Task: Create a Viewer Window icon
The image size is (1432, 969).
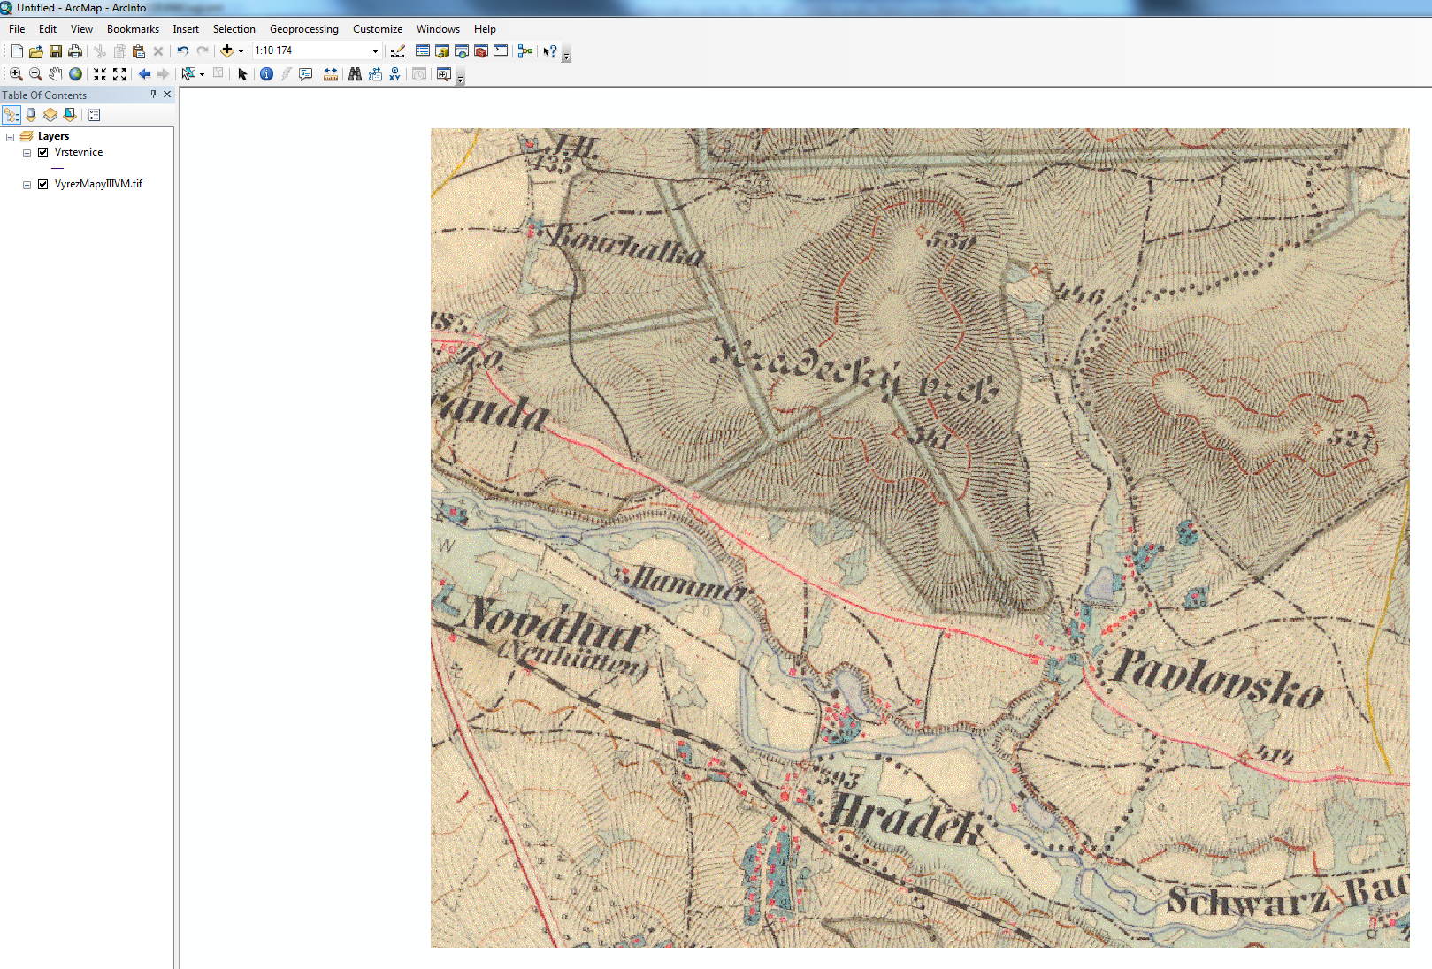Action: tap(444, 74)
